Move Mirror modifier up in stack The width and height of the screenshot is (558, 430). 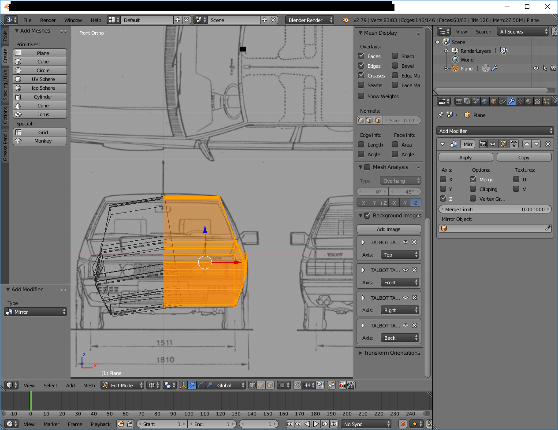[527, 144]
